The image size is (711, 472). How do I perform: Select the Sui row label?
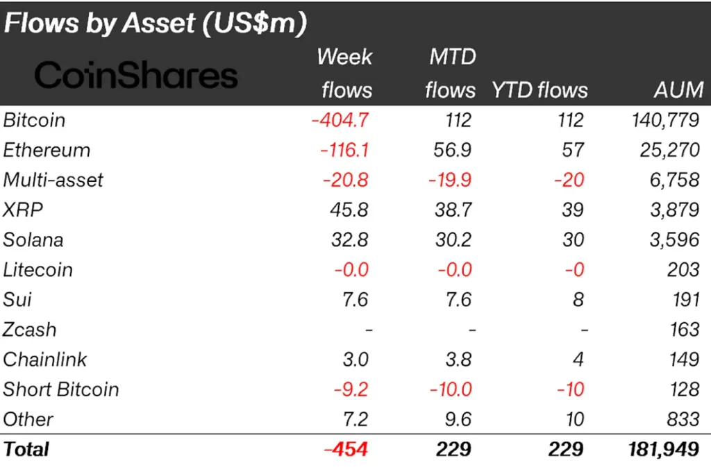17,299
